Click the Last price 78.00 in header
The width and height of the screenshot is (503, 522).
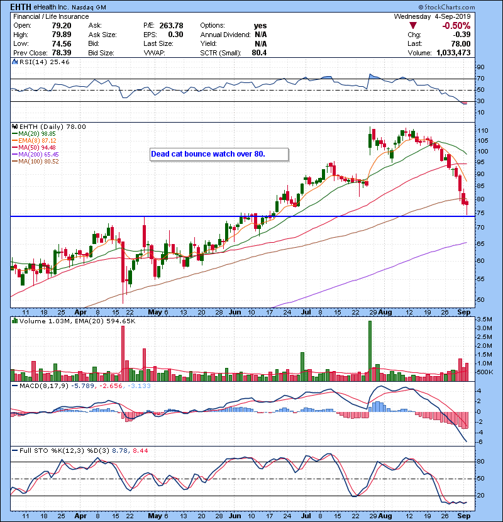[x=461, y=43]
